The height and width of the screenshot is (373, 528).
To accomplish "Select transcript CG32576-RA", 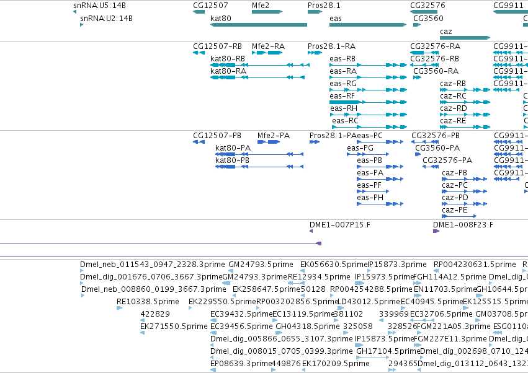I will tap(435, 46).
